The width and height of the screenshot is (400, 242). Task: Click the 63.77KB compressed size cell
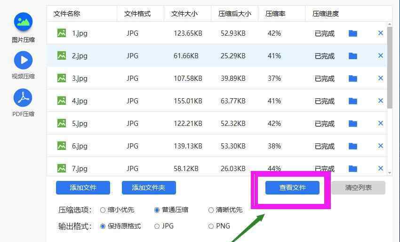click(233, 101)
